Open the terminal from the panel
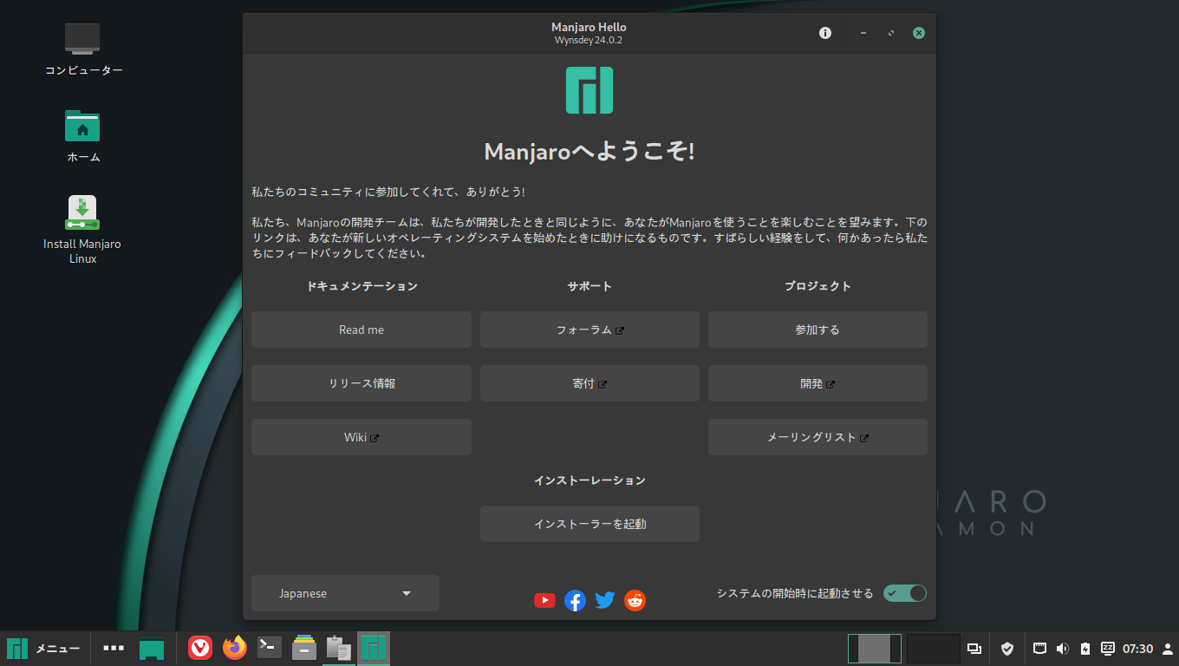The width and height of the screenshot is (1179, 666). tap(270, 648)
